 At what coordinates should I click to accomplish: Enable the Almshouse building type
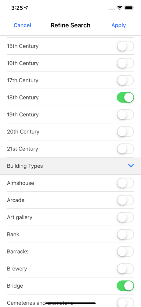point(125,183)
